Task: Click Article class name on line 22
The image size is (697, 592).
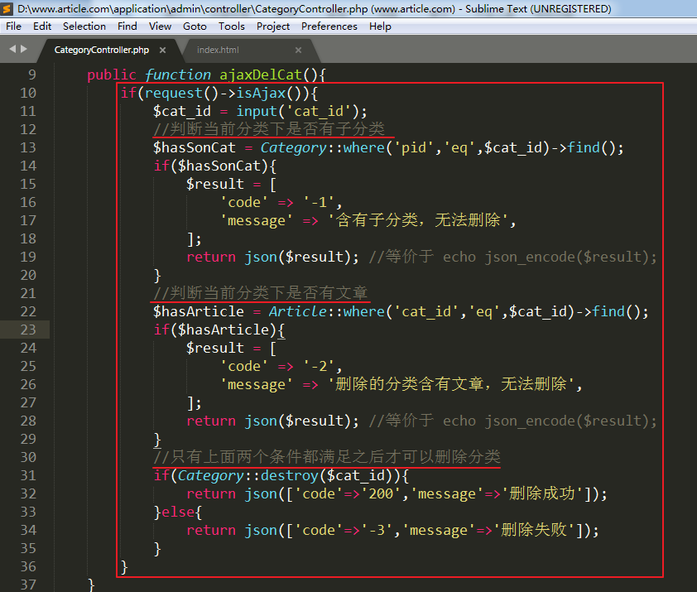Action: (x=297, y=312)
